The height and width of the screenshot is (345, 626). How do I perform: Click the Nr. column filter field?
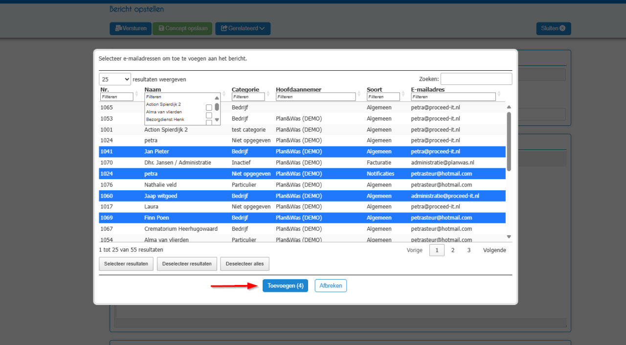point(117,97)
